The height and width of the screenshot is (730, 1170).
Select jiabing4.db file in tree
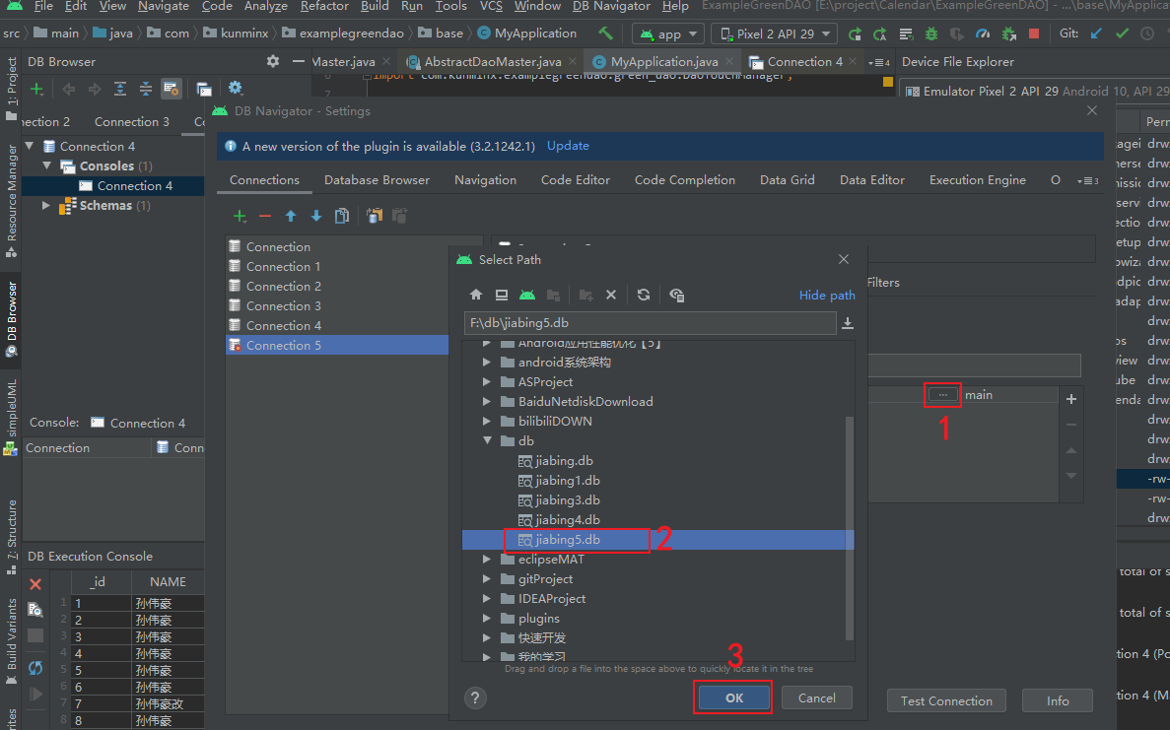[x=559, y=520]
